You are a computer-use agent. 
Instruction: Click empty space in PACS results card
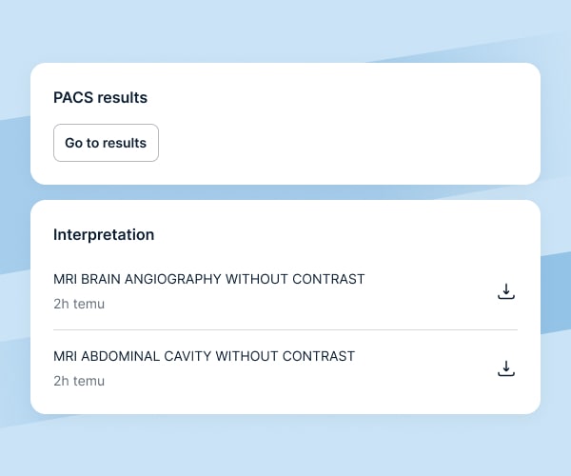click(362, 133)
